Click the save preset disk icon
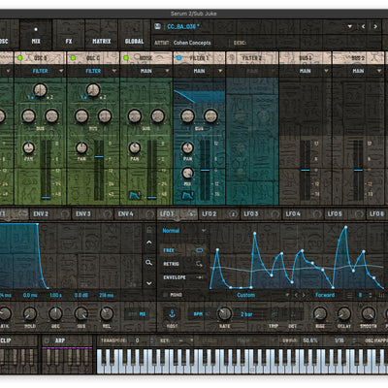388x388 pixels. click(157, 26)
